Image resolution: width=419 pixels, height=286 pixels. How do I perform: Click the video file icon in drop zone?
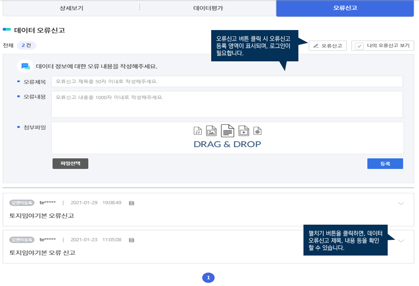click(243, 131)
